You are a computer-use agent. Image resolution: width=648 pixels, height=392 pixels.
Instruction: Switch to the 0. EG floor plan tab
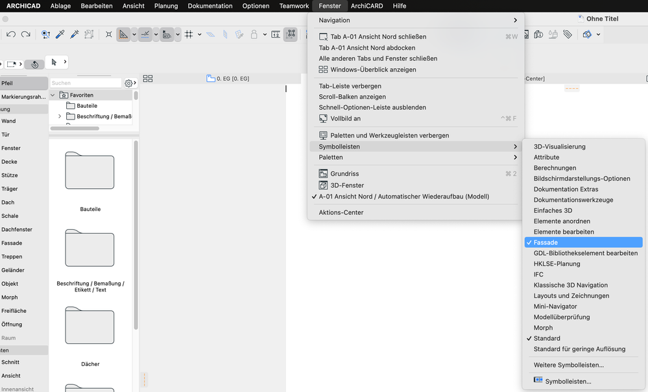[228, 79]
